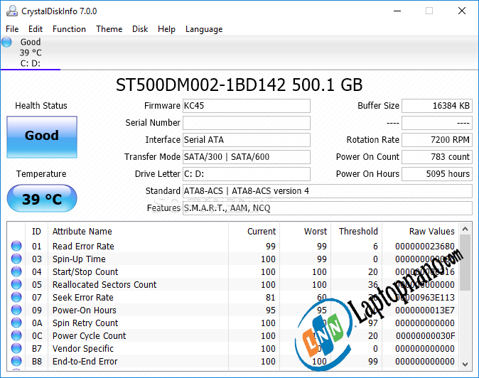The width and height of the screenshot is (479, 378).
Task: Click the Drive Letter field C: D:
Action: [x=247, y=174]
